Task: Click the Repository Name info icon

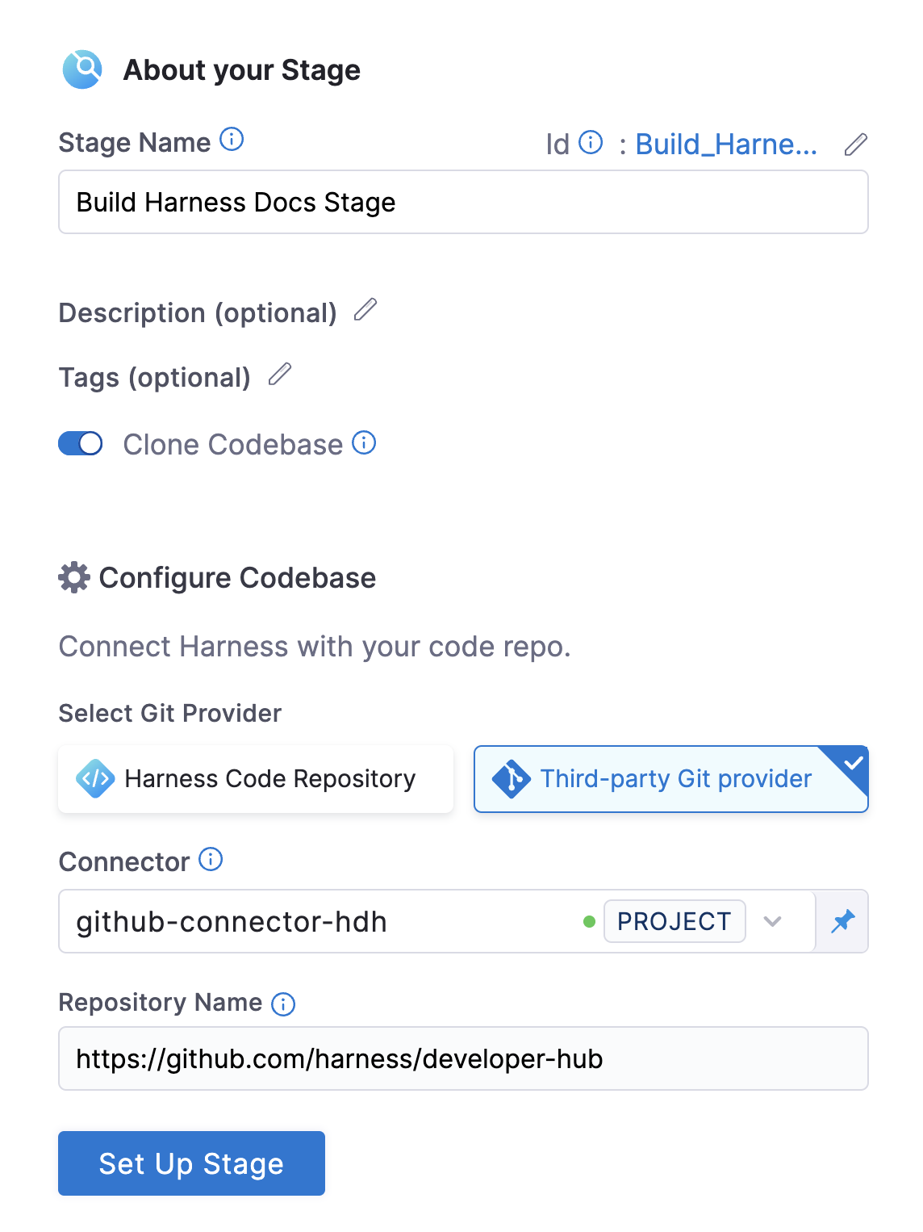Action: [x=283, y=1004]
